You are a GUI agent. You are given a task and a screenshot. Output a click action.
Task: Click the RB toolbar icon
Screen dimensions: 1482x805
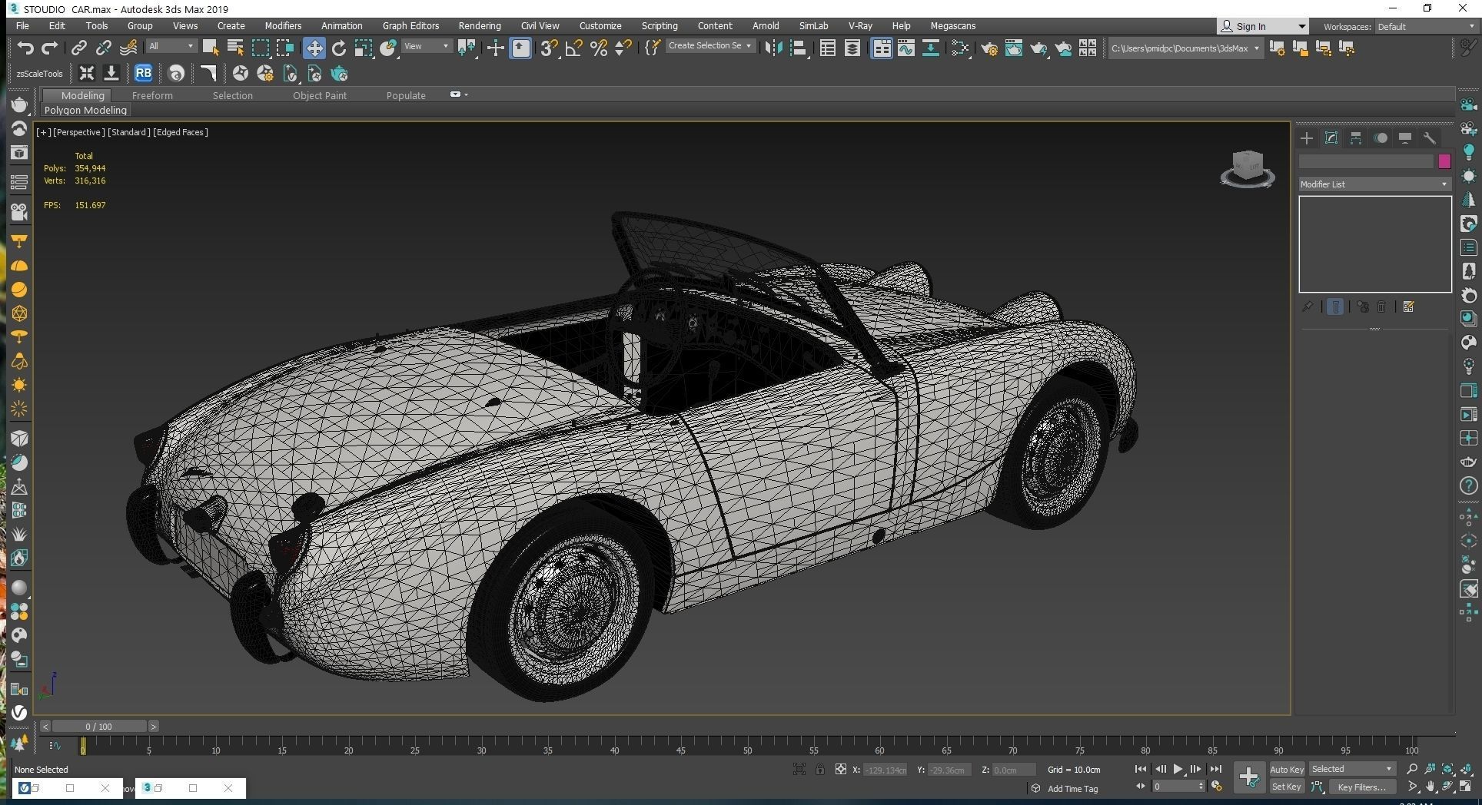143,74
